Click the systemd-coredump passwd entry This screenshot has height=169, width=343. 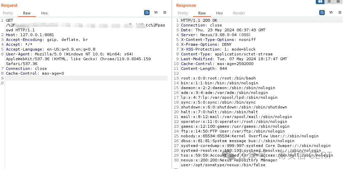pyautogui.click(x=256, y=145)
